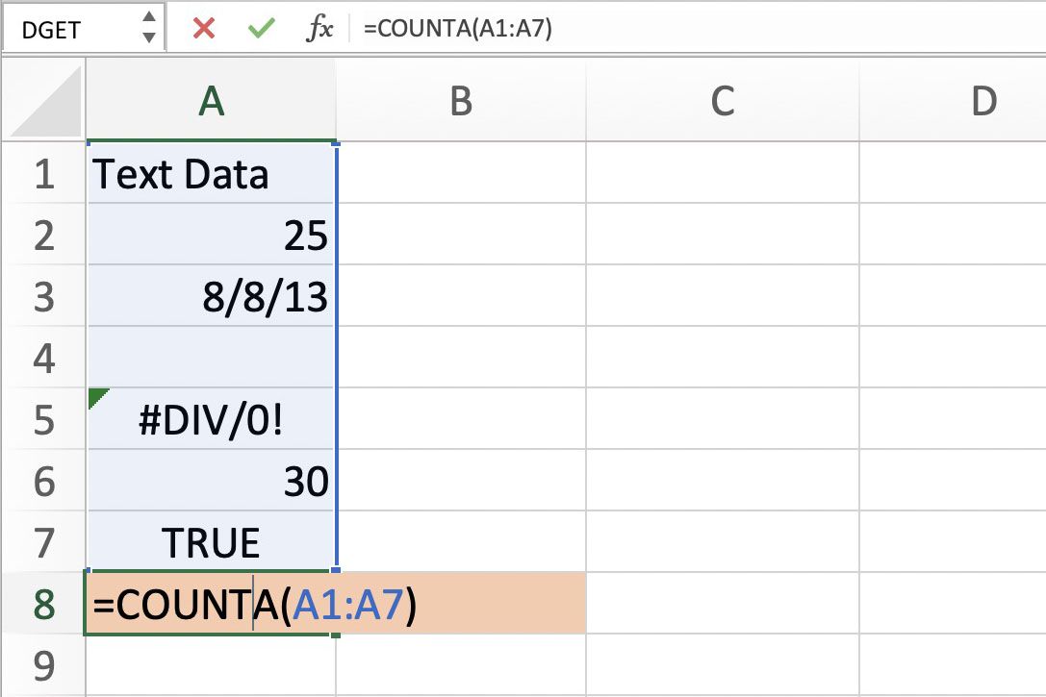Select row 8 header
The image size is (1046, 697).
tap(43, 605)
